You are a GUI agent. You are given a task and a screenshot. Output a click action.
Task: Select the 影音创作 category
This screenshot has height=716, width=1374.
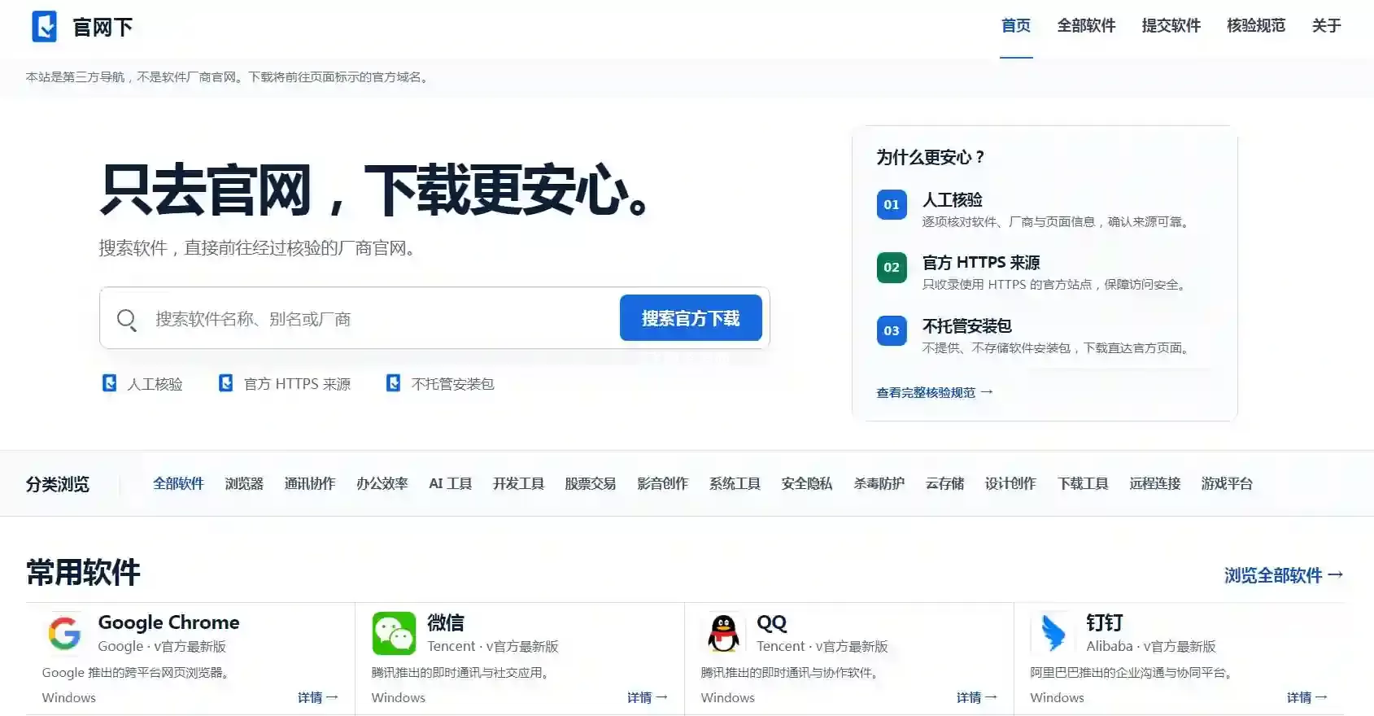click(663, 483)
